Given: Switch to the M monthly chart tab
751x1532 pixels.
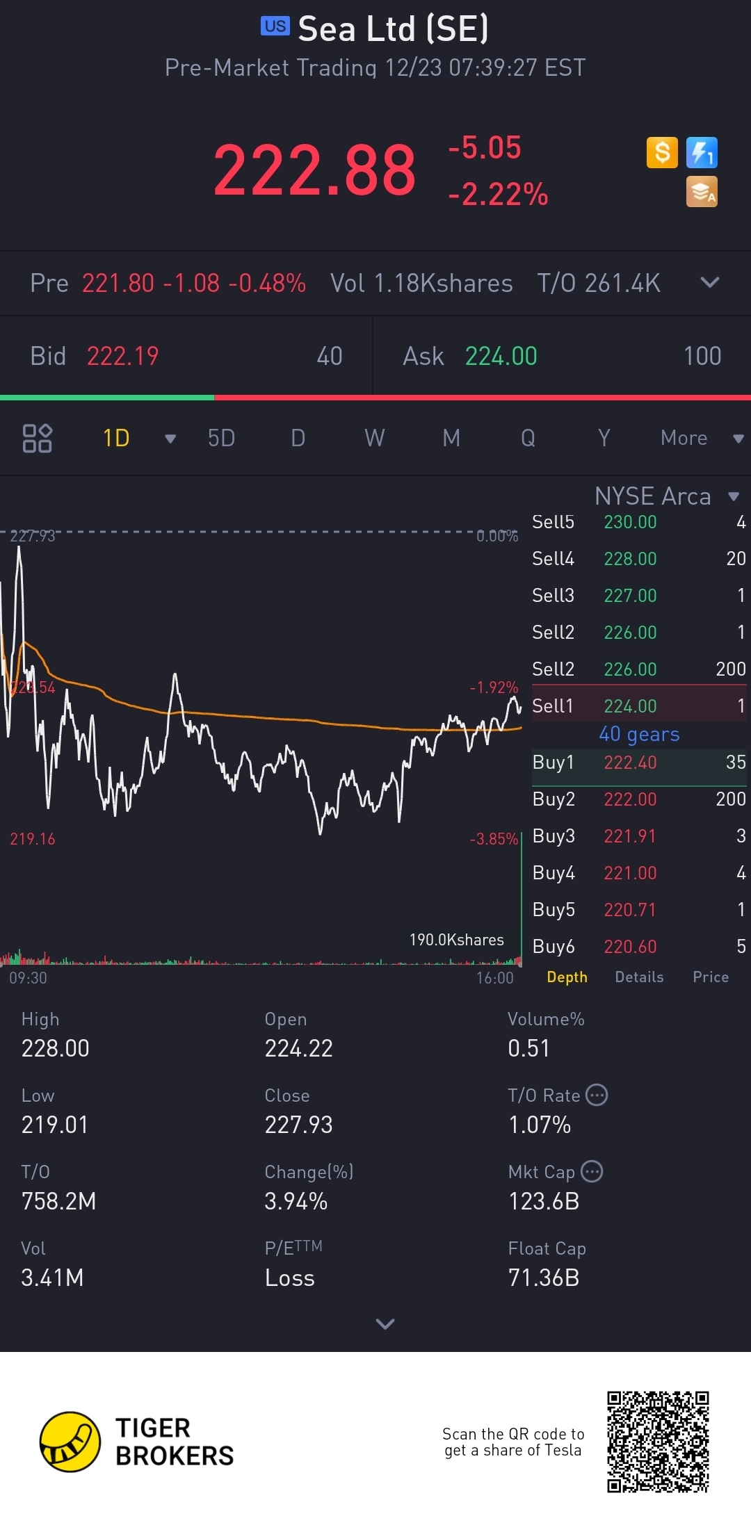Looking at the screenshot, I should (451, 438).
